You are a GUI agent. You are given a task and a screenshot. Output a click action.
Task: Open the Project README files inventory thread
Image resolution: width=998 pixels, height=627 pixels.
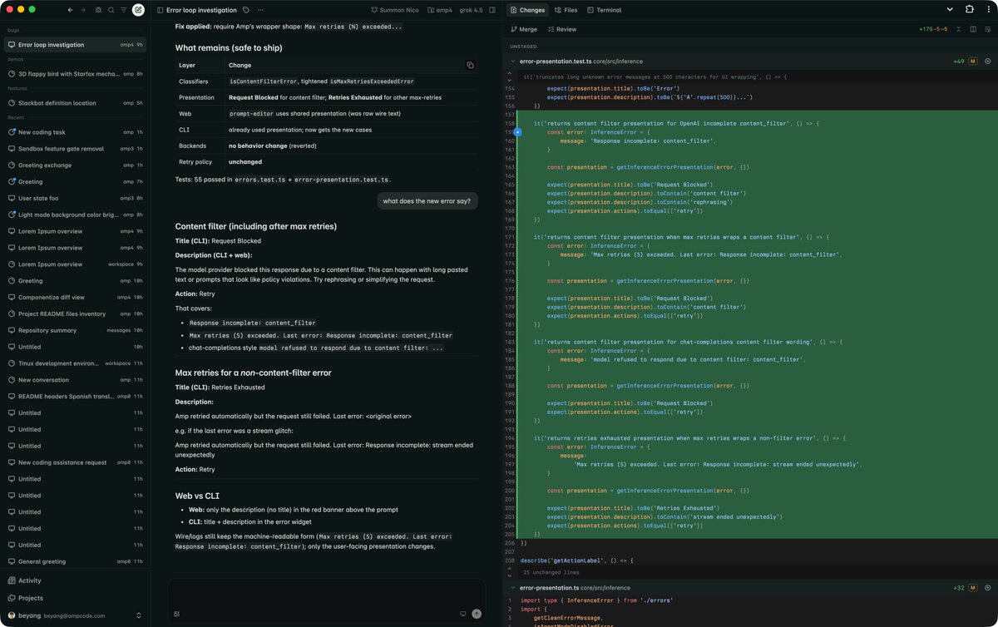[75, 313]
